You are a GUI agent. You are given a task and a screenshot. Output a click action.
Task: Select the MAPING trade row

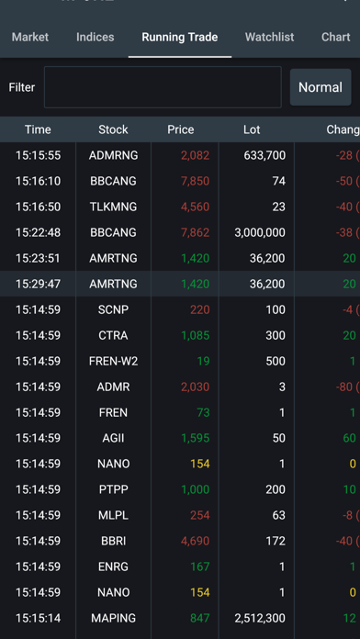[180, 618]
